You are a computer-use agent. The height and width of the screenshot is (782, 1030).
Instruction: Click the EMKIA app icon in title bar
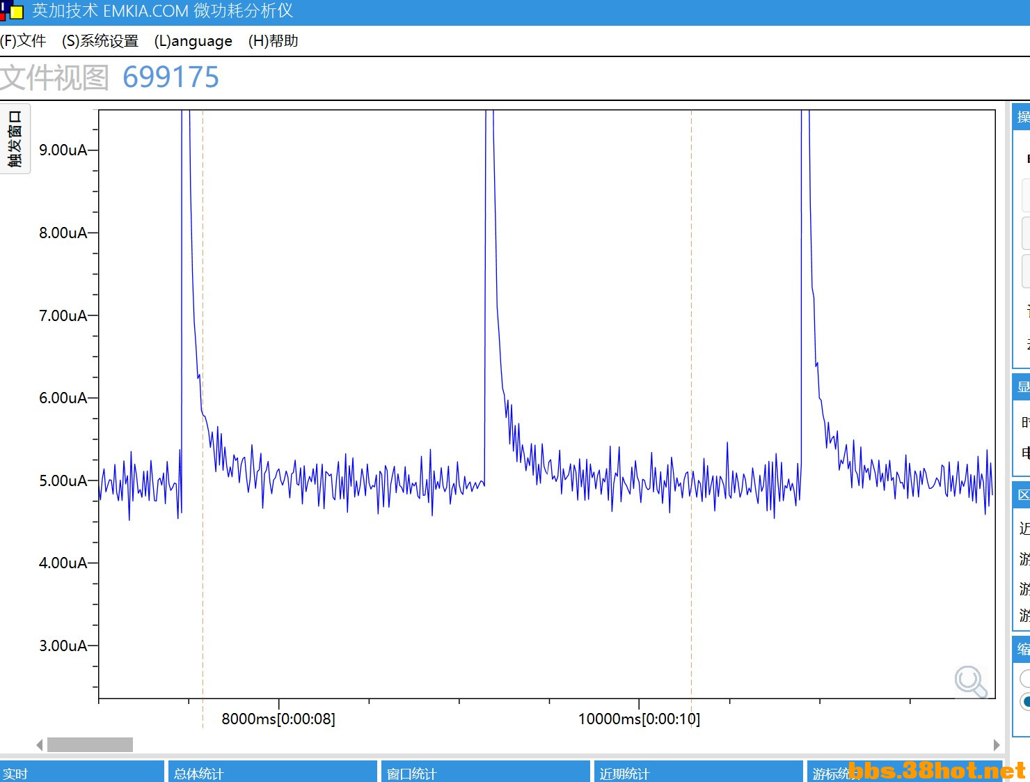click(x=12, y=10)
